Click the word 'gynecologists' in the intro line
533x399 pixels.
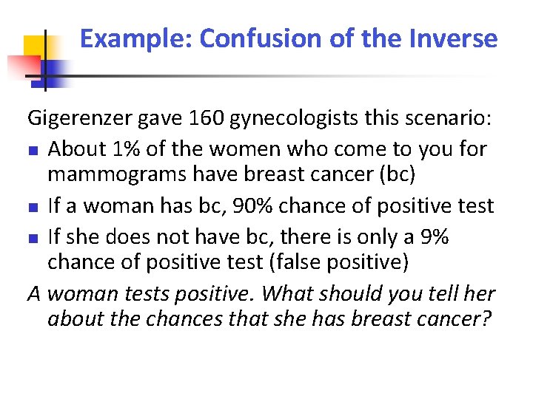294,119
